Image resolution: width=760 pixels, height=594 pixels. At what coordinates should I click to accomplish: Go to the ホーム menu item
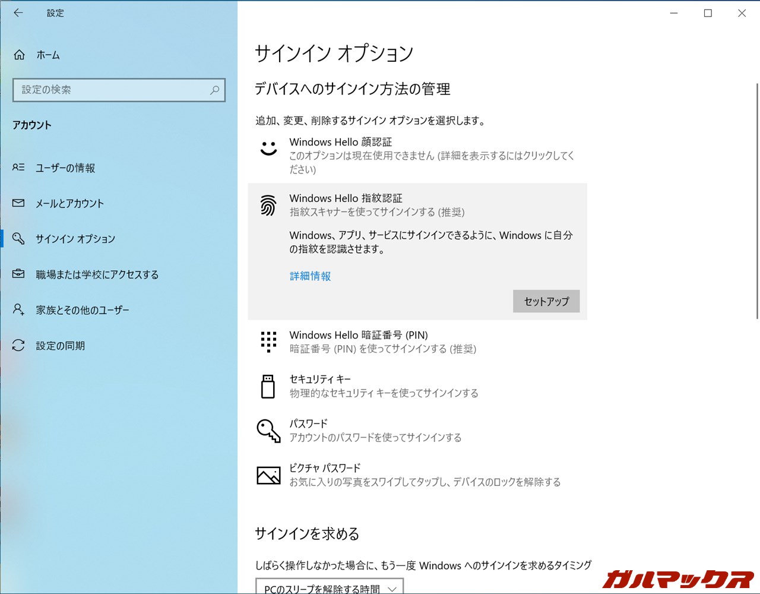49,55
